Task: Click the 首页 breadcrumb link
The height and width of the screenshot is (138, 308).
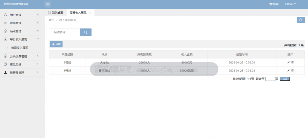Action: [x=51, y=20]
